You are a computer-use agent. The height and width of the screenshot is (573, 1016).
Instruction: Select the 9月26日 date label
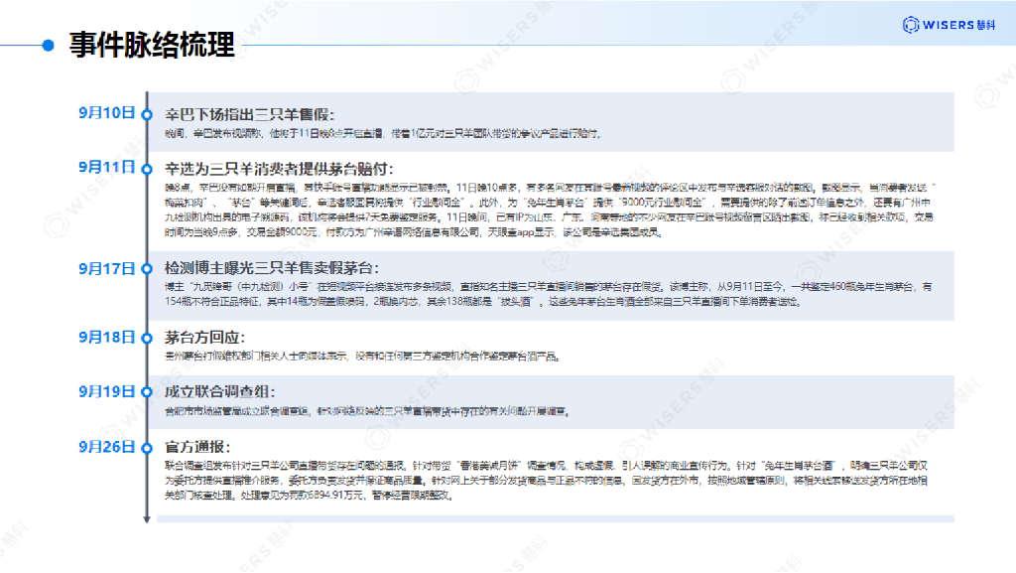click(107, 447)
